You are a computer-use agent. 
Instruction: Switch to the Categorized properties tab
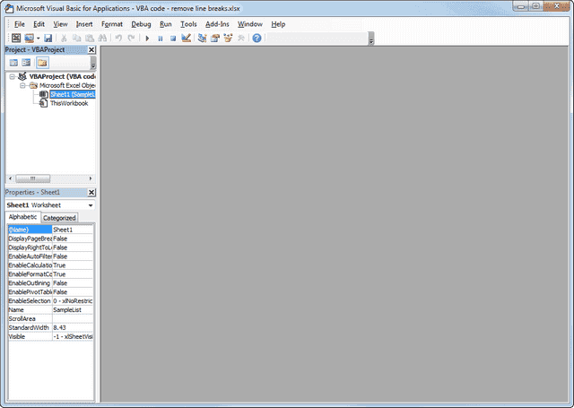(59, 218)
